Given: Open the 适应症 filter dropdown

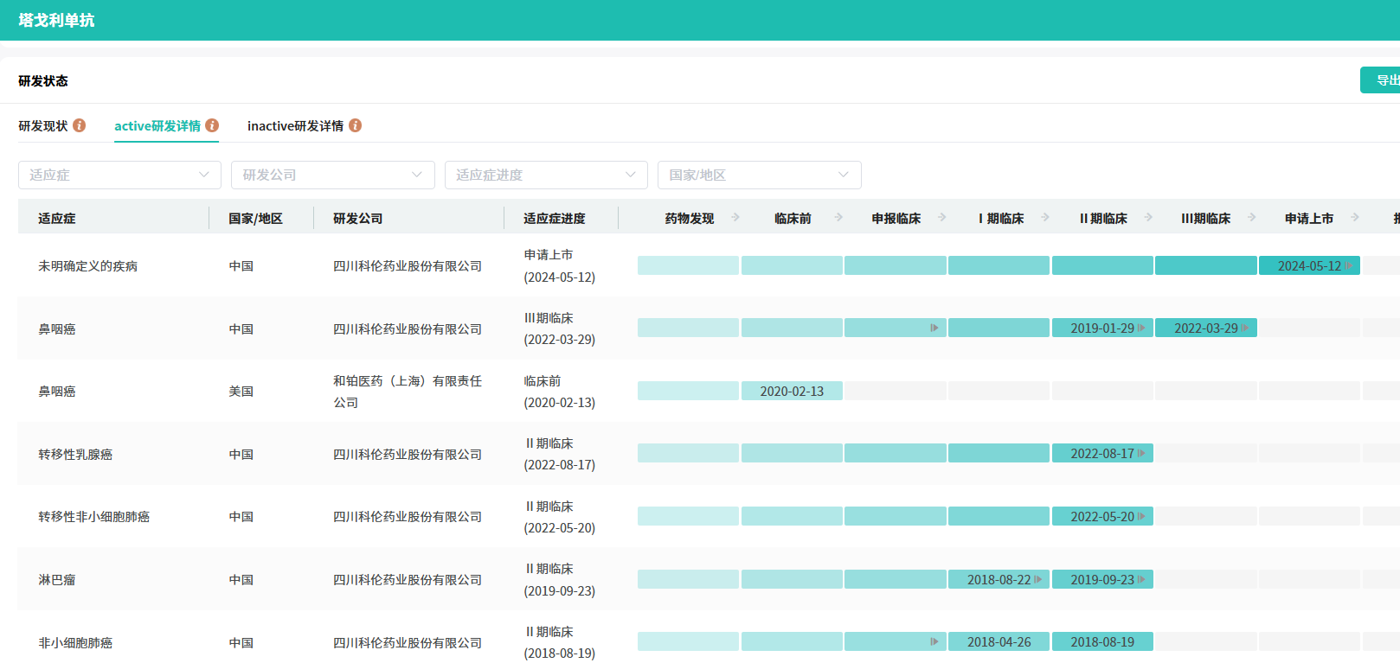Looking at the screenshot, I should [119, 175].
